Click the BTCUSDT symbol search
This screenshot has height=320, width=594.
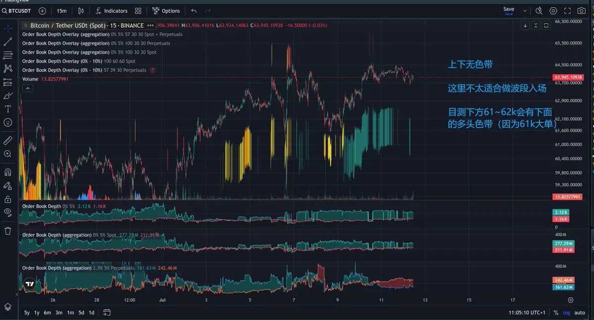17,10
